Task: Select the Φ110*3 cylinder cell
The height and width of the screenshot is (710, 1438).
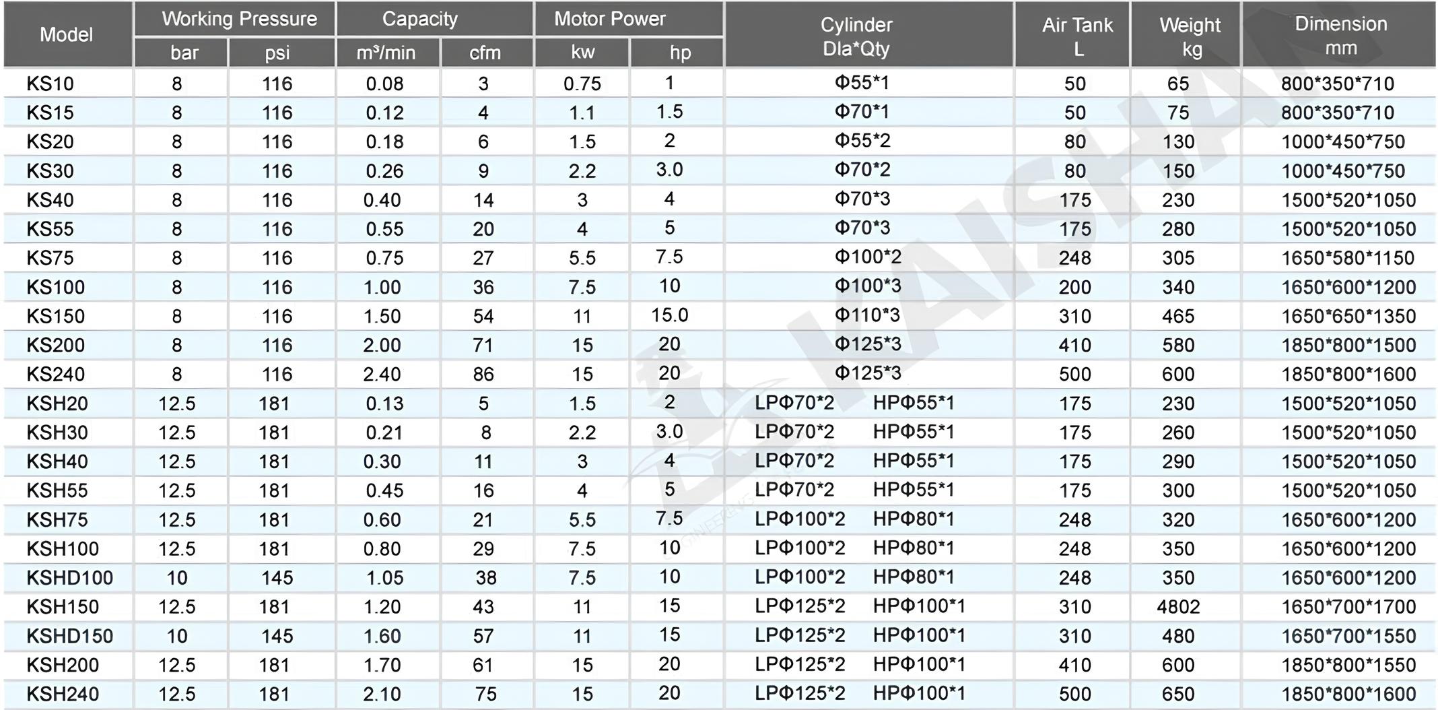Action: click(867, 315)
